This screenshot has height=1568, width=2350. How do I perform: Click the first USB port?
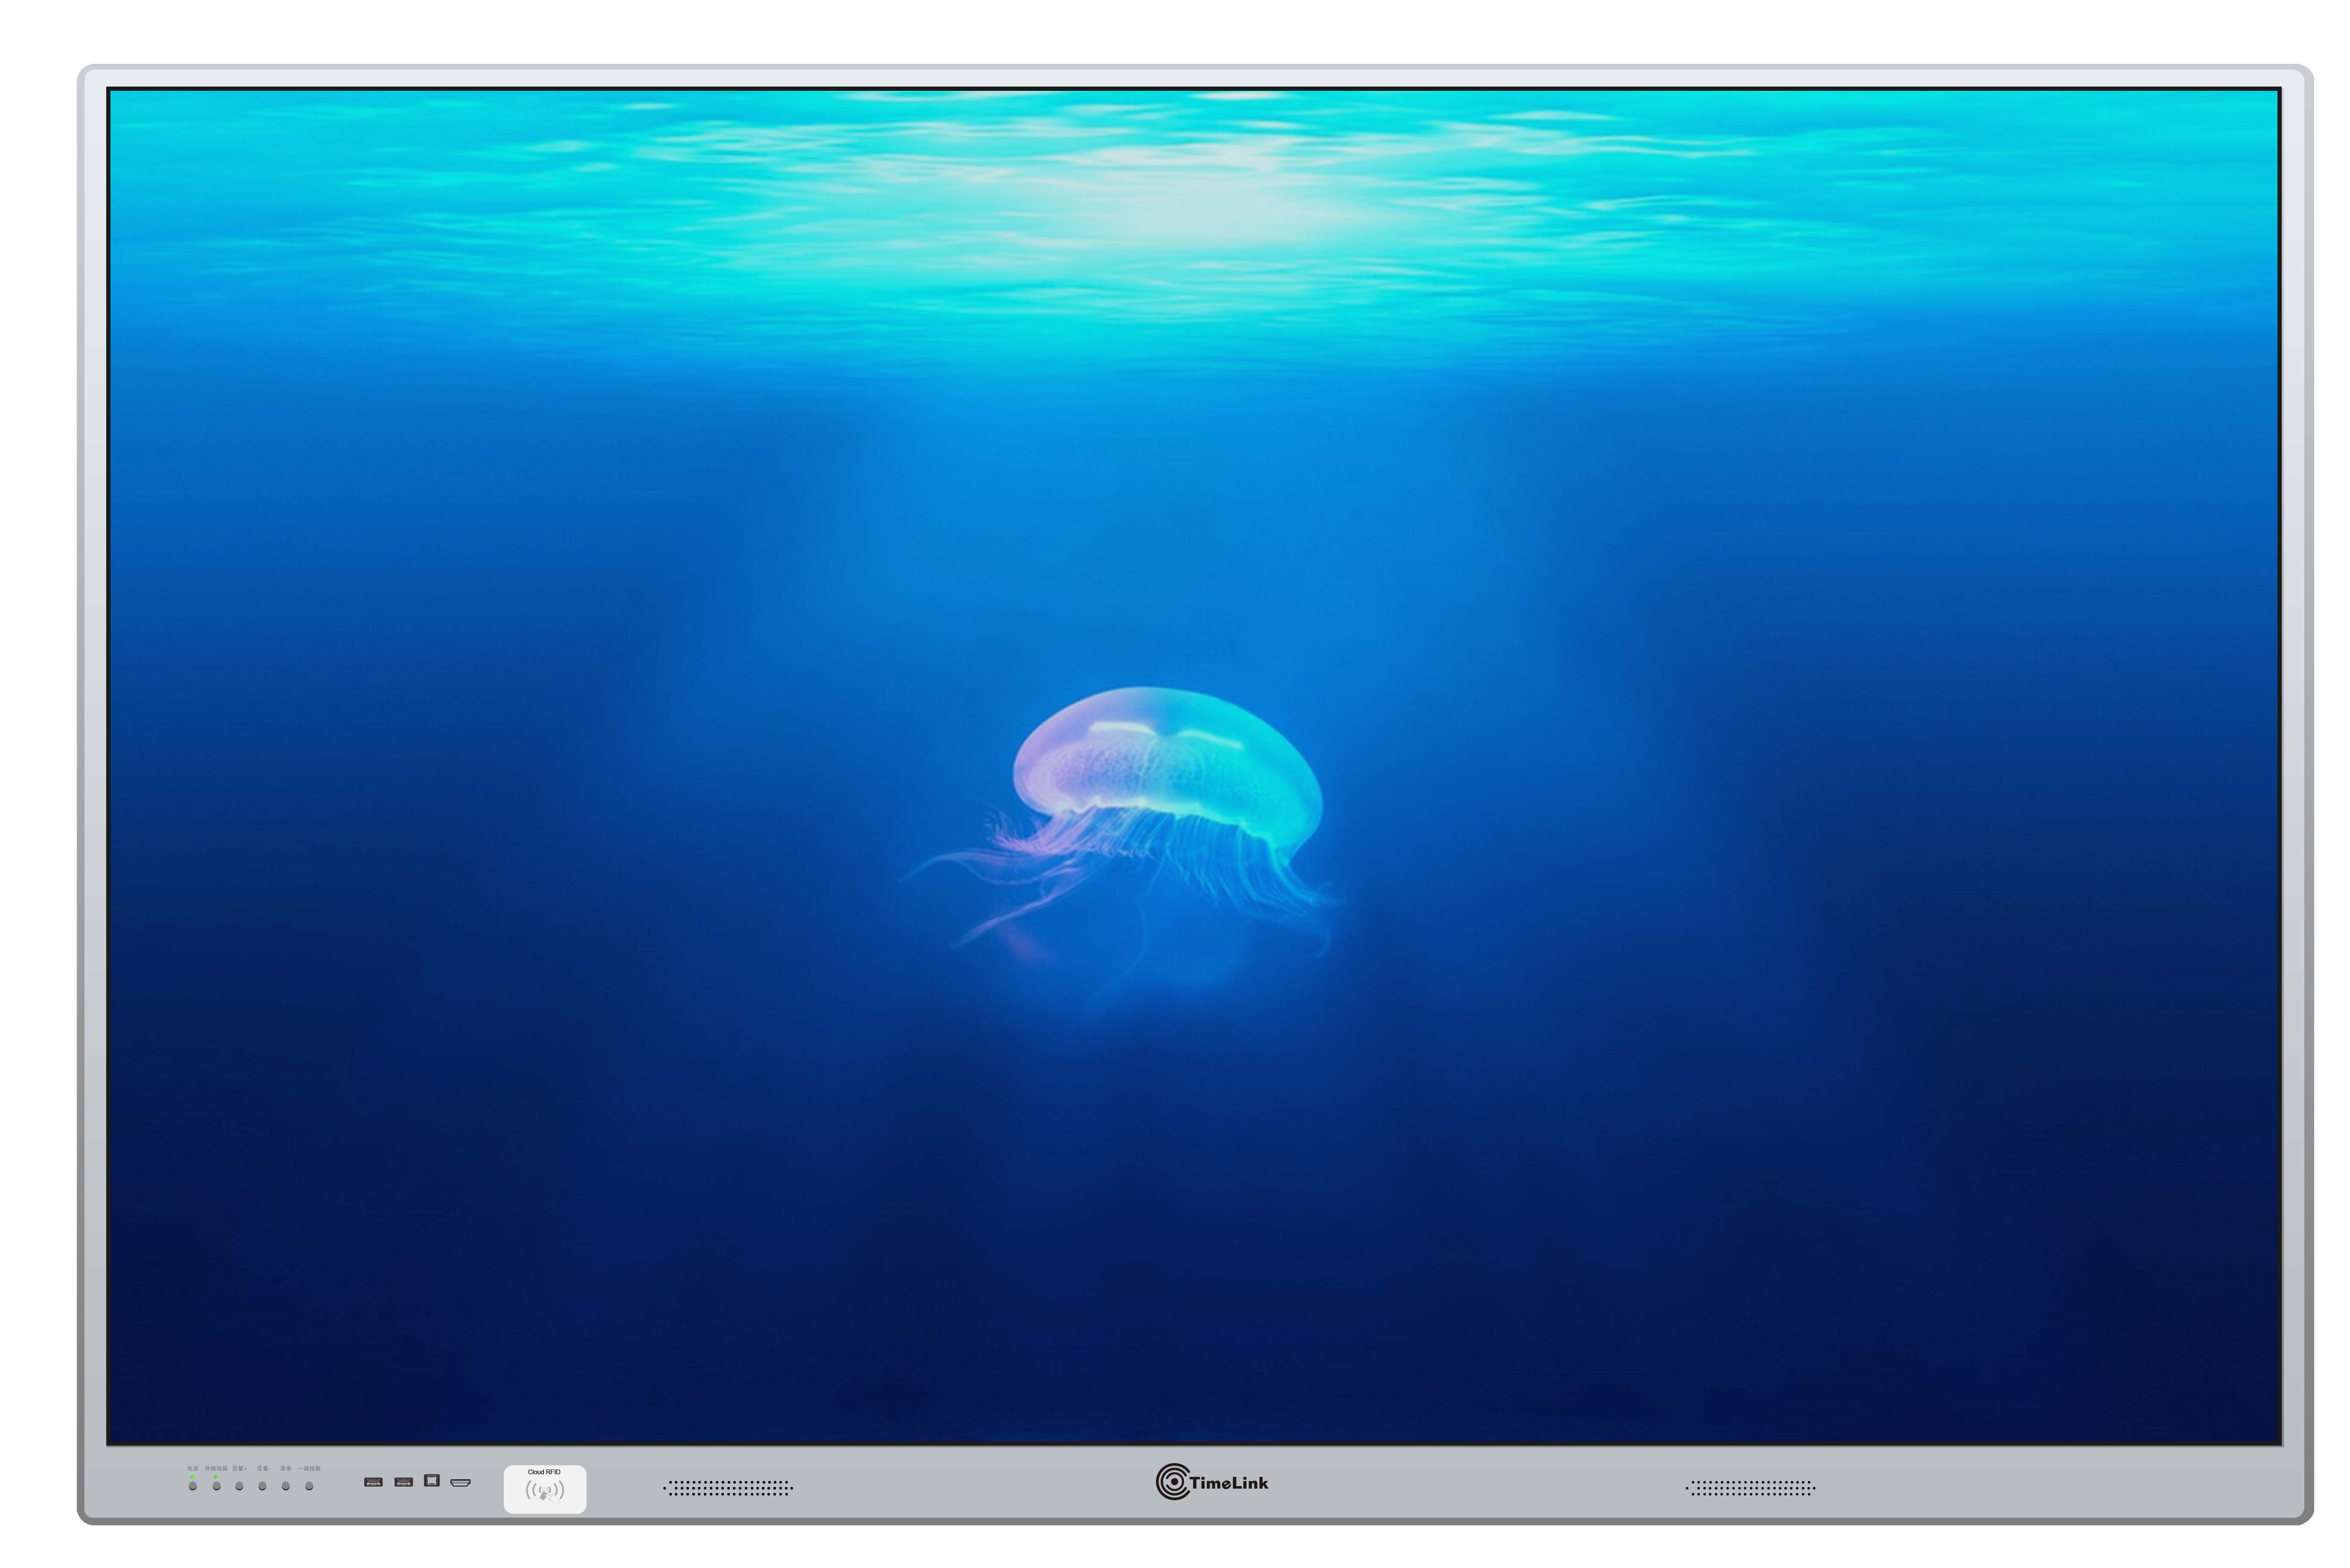373,1482
